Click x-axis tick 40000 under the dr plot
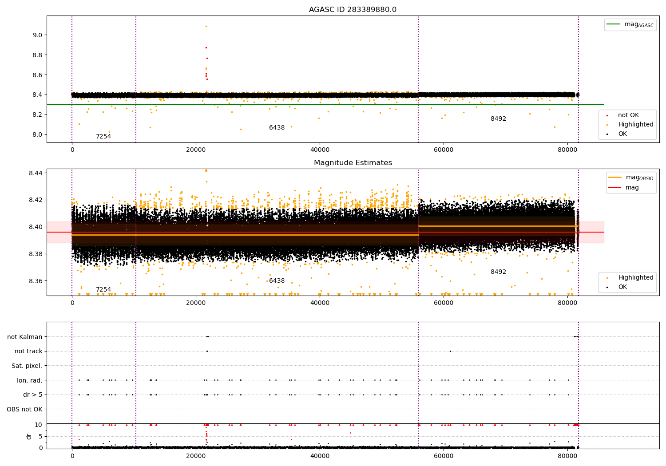This screenshot has width=666, height=466. [320, 456]
